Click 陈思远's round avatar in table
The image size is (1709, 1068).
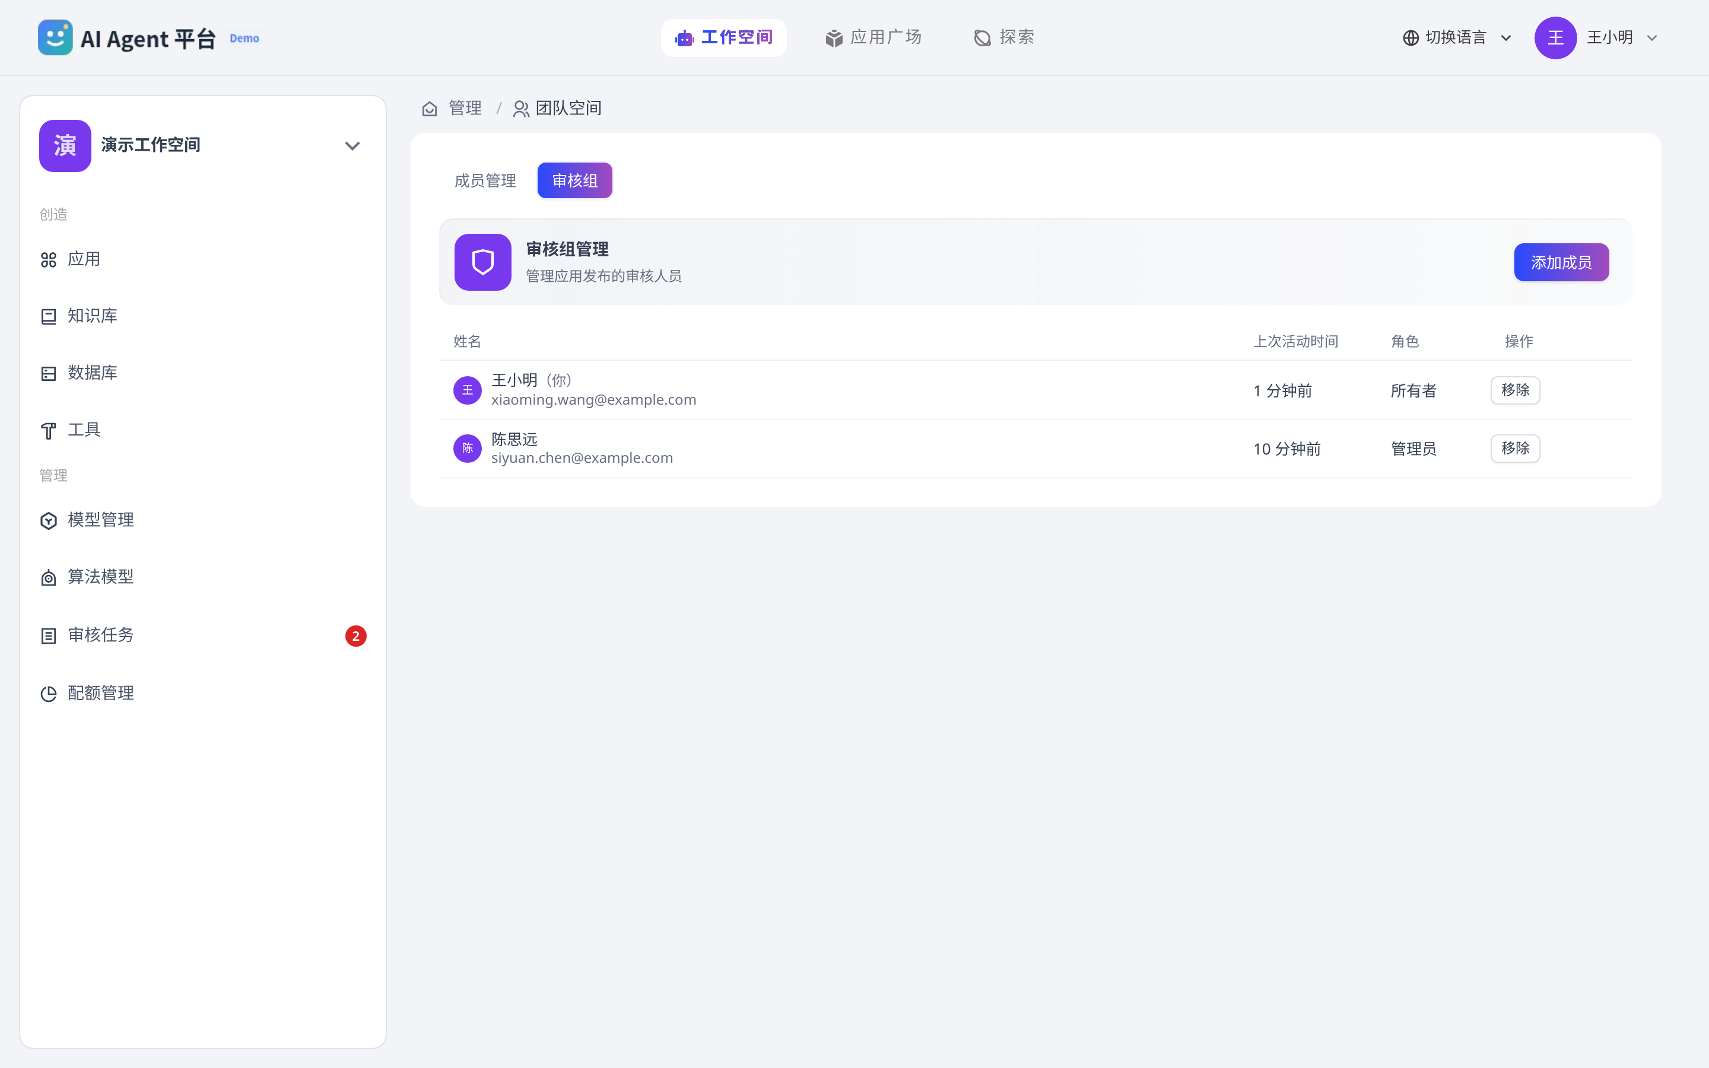pos(468,449)
